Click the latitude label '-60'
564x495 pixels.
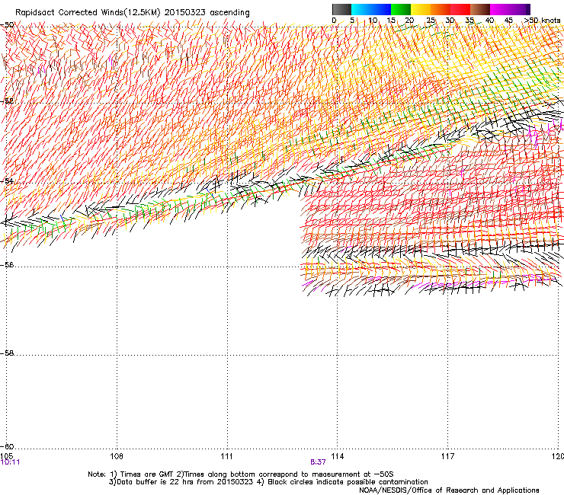(7, 447)
